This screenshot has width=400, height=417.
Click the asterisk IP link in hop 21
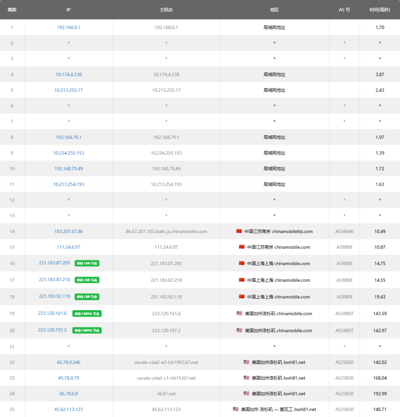click(69, 347)
